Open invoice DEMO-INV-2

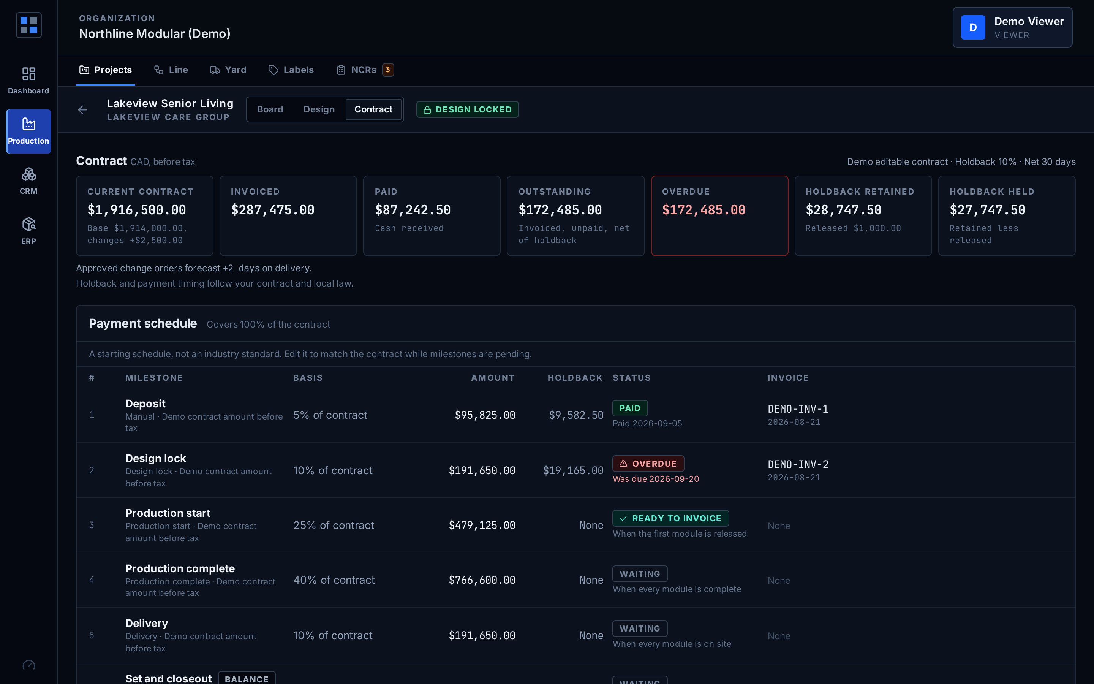pyautogui.click(x=798, y=465)
